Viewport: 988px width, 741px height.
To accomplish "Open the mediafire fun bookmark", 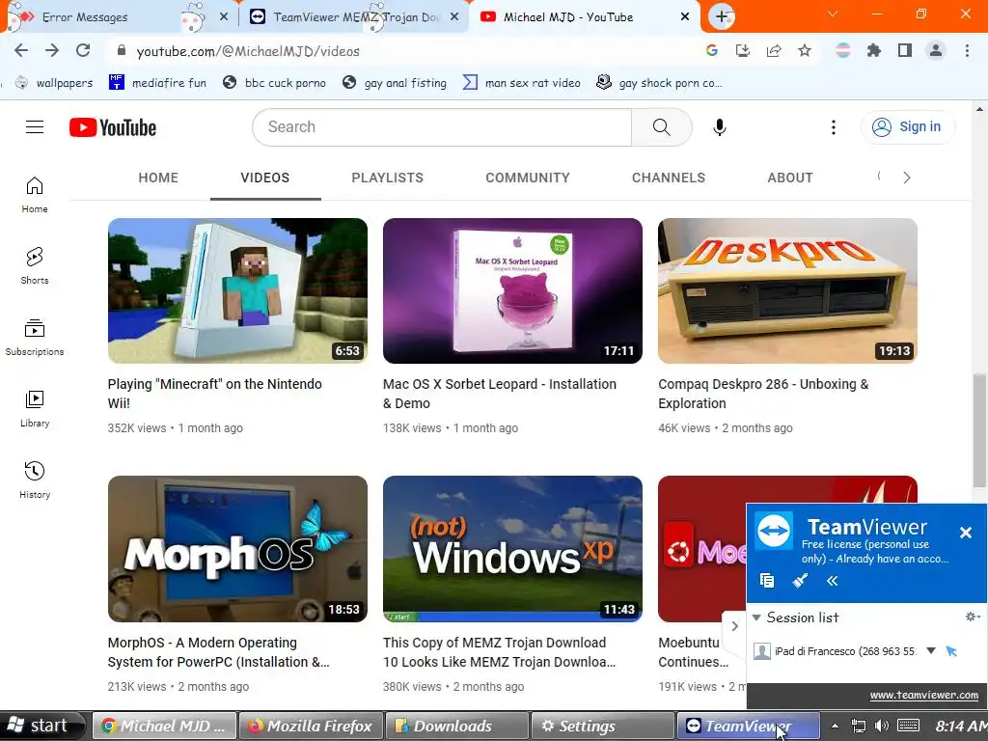I will (x=157, y=83).
